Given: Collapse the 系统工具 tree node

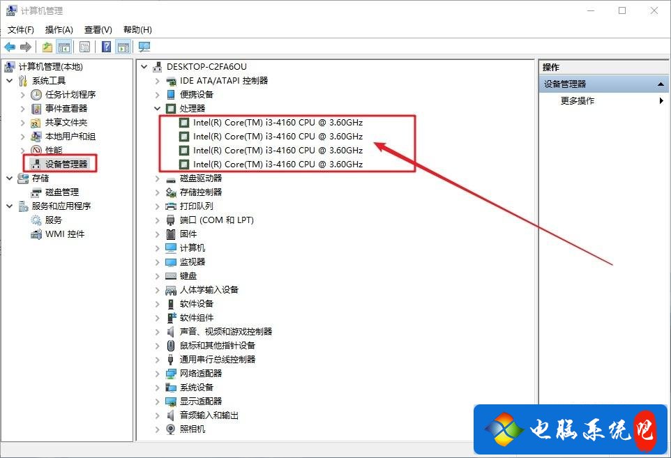Looking at the screenshot, I should point(10,80).
